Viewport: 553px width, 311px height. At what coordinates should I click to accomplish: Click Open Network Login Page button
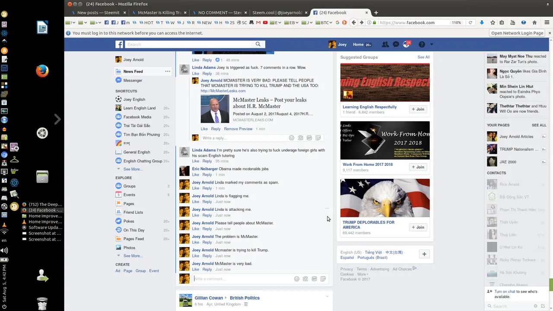[x=517, y=33]
